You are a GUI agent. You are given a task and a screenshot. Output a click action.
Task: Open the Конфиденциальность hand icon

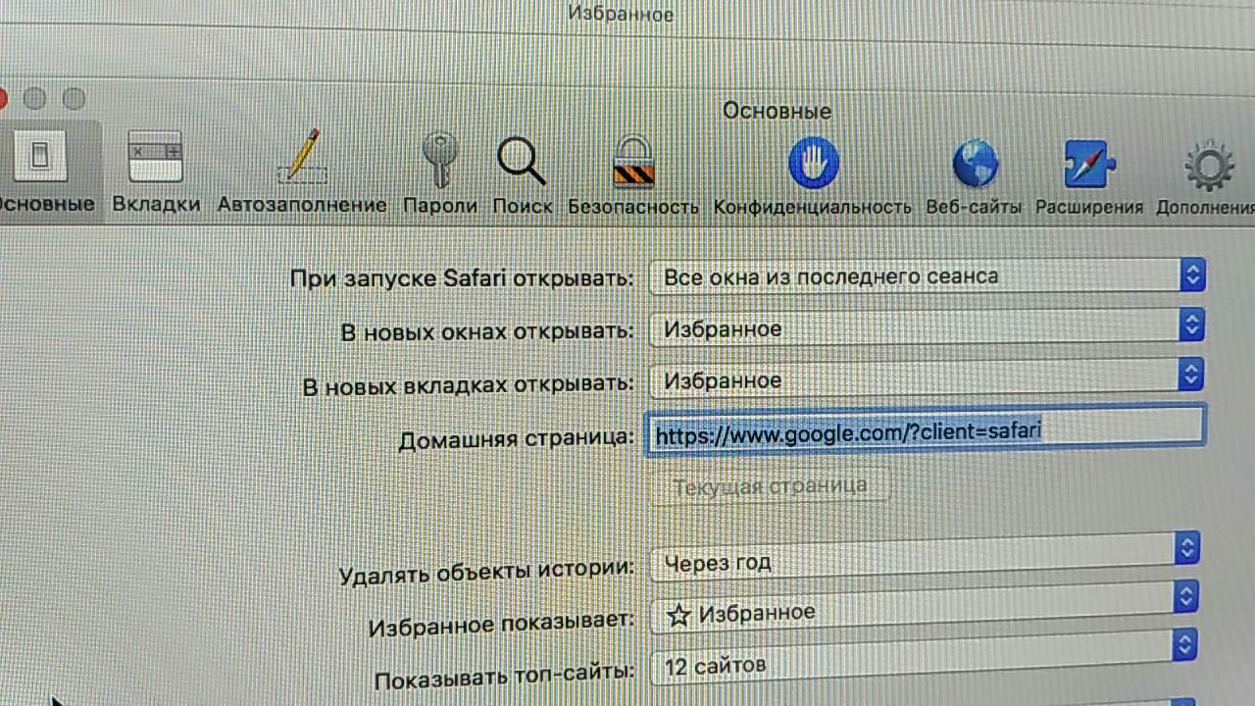(x=813, y=163)
